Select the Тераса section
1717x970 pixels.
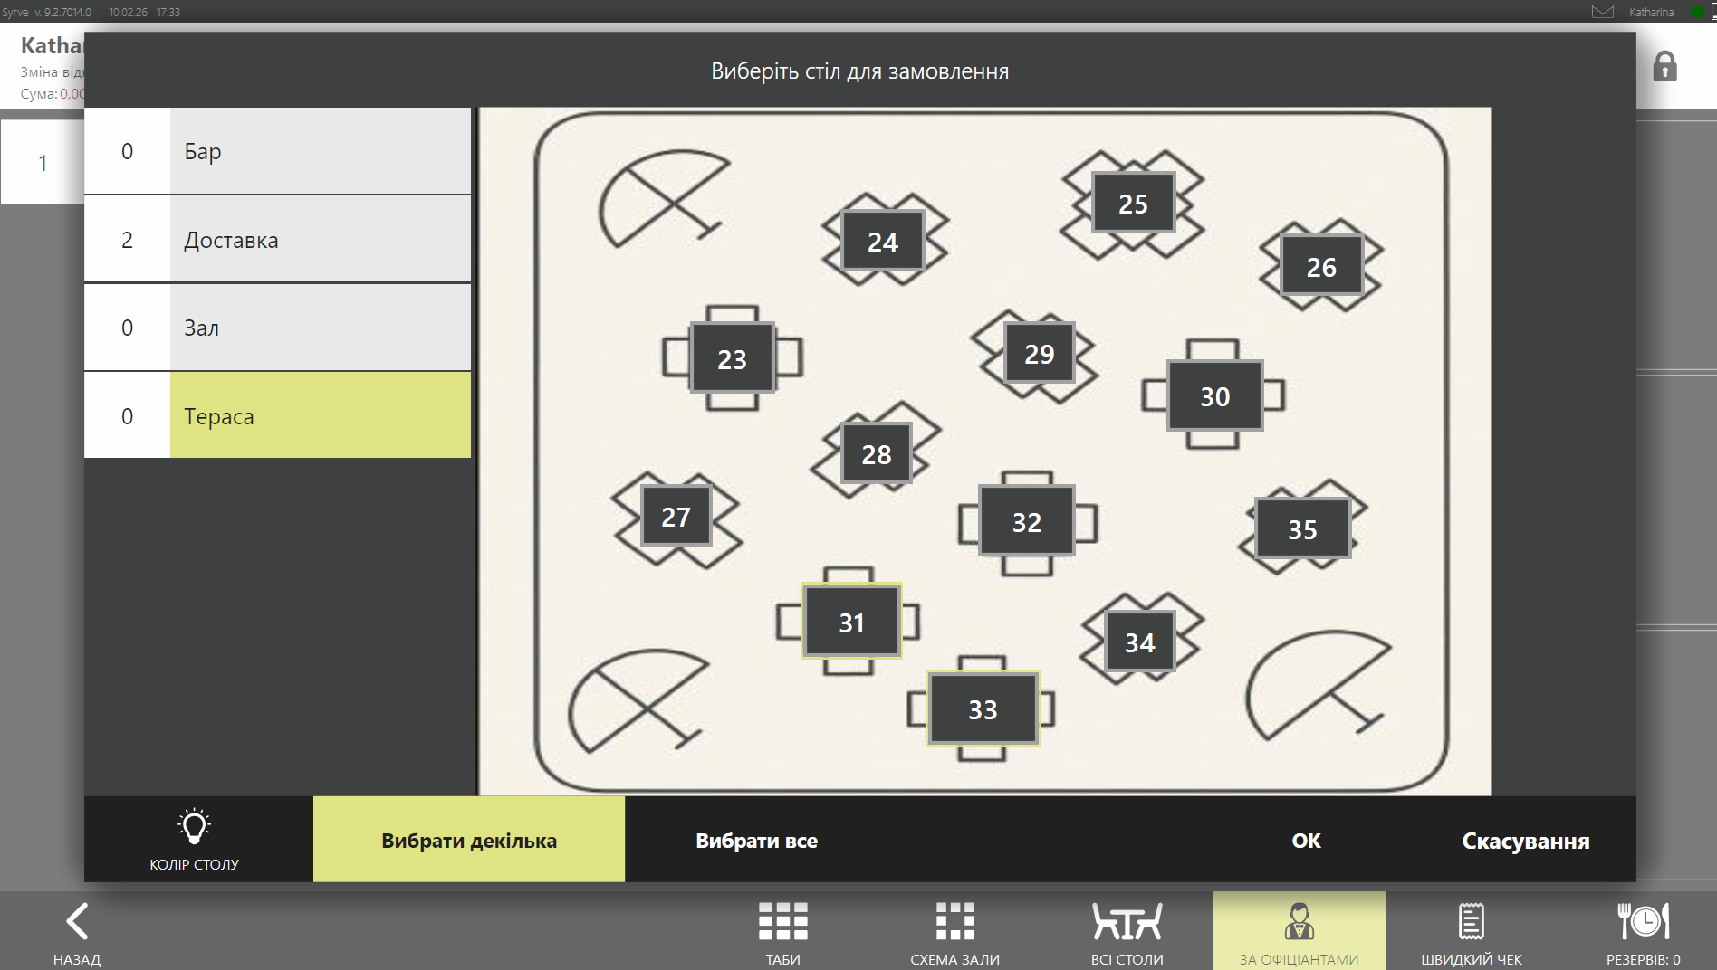[x=277, y=416]
